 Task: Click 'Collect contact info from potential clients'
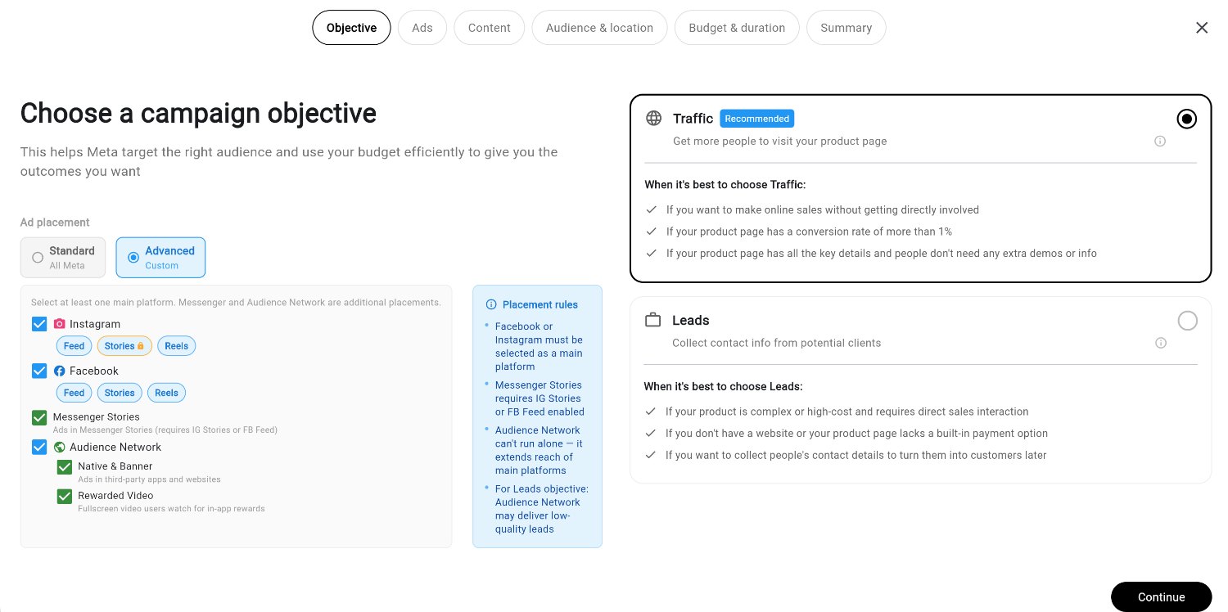(776, 343)
